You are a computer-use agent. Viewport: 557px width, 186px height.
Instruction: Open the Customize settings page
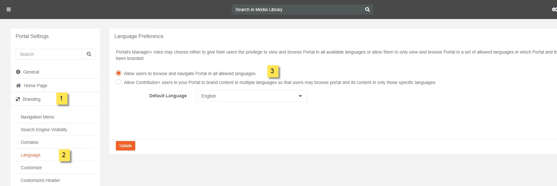31,168
